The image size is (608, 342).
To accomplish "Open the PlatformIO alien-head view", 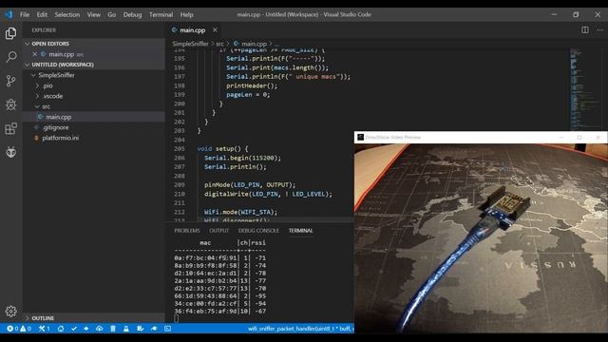I will pos(10,152).
